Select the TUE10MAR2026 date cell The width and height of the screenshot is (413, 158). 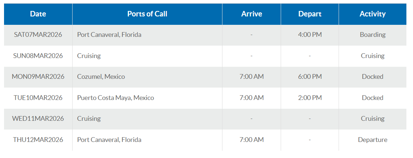tap(38, 98)
